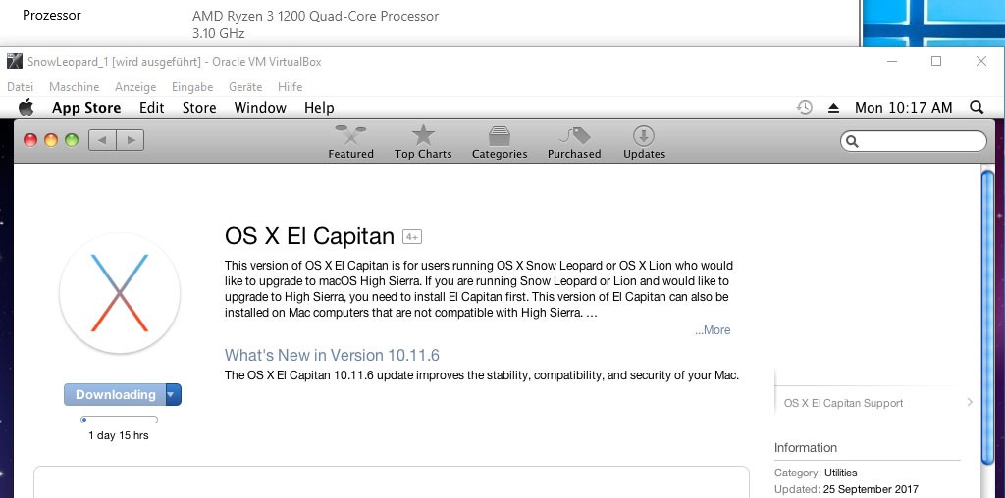Maximize the VirtualBox window

pyautogui.click(x=936, y=62)
